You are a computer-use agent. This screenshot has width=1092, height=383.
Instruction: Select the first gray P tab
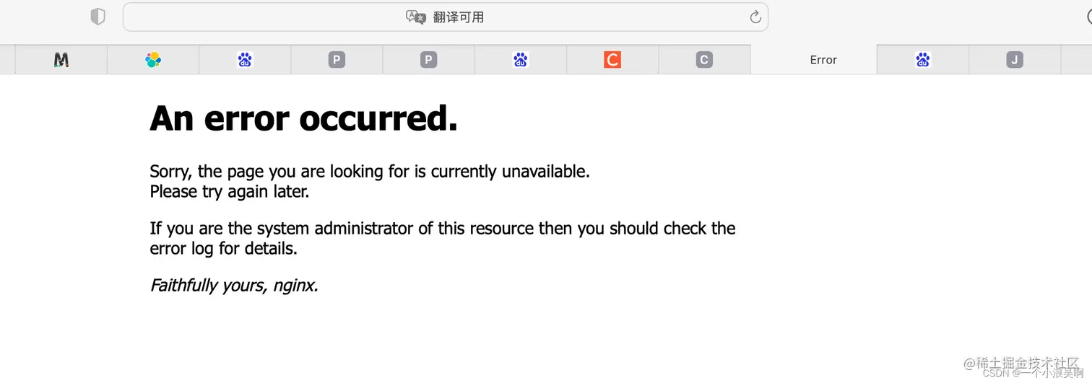337,60
